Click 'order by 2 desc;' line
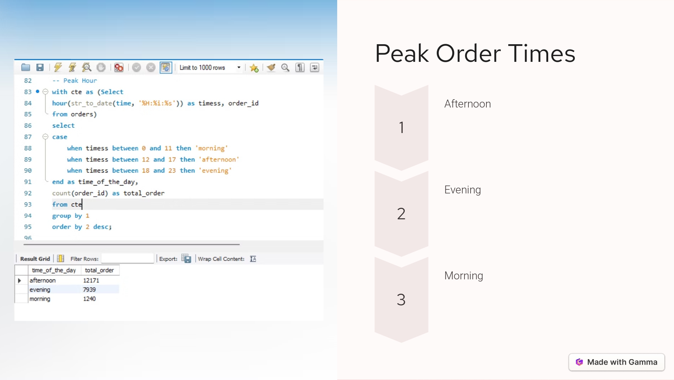 (82, 227)
